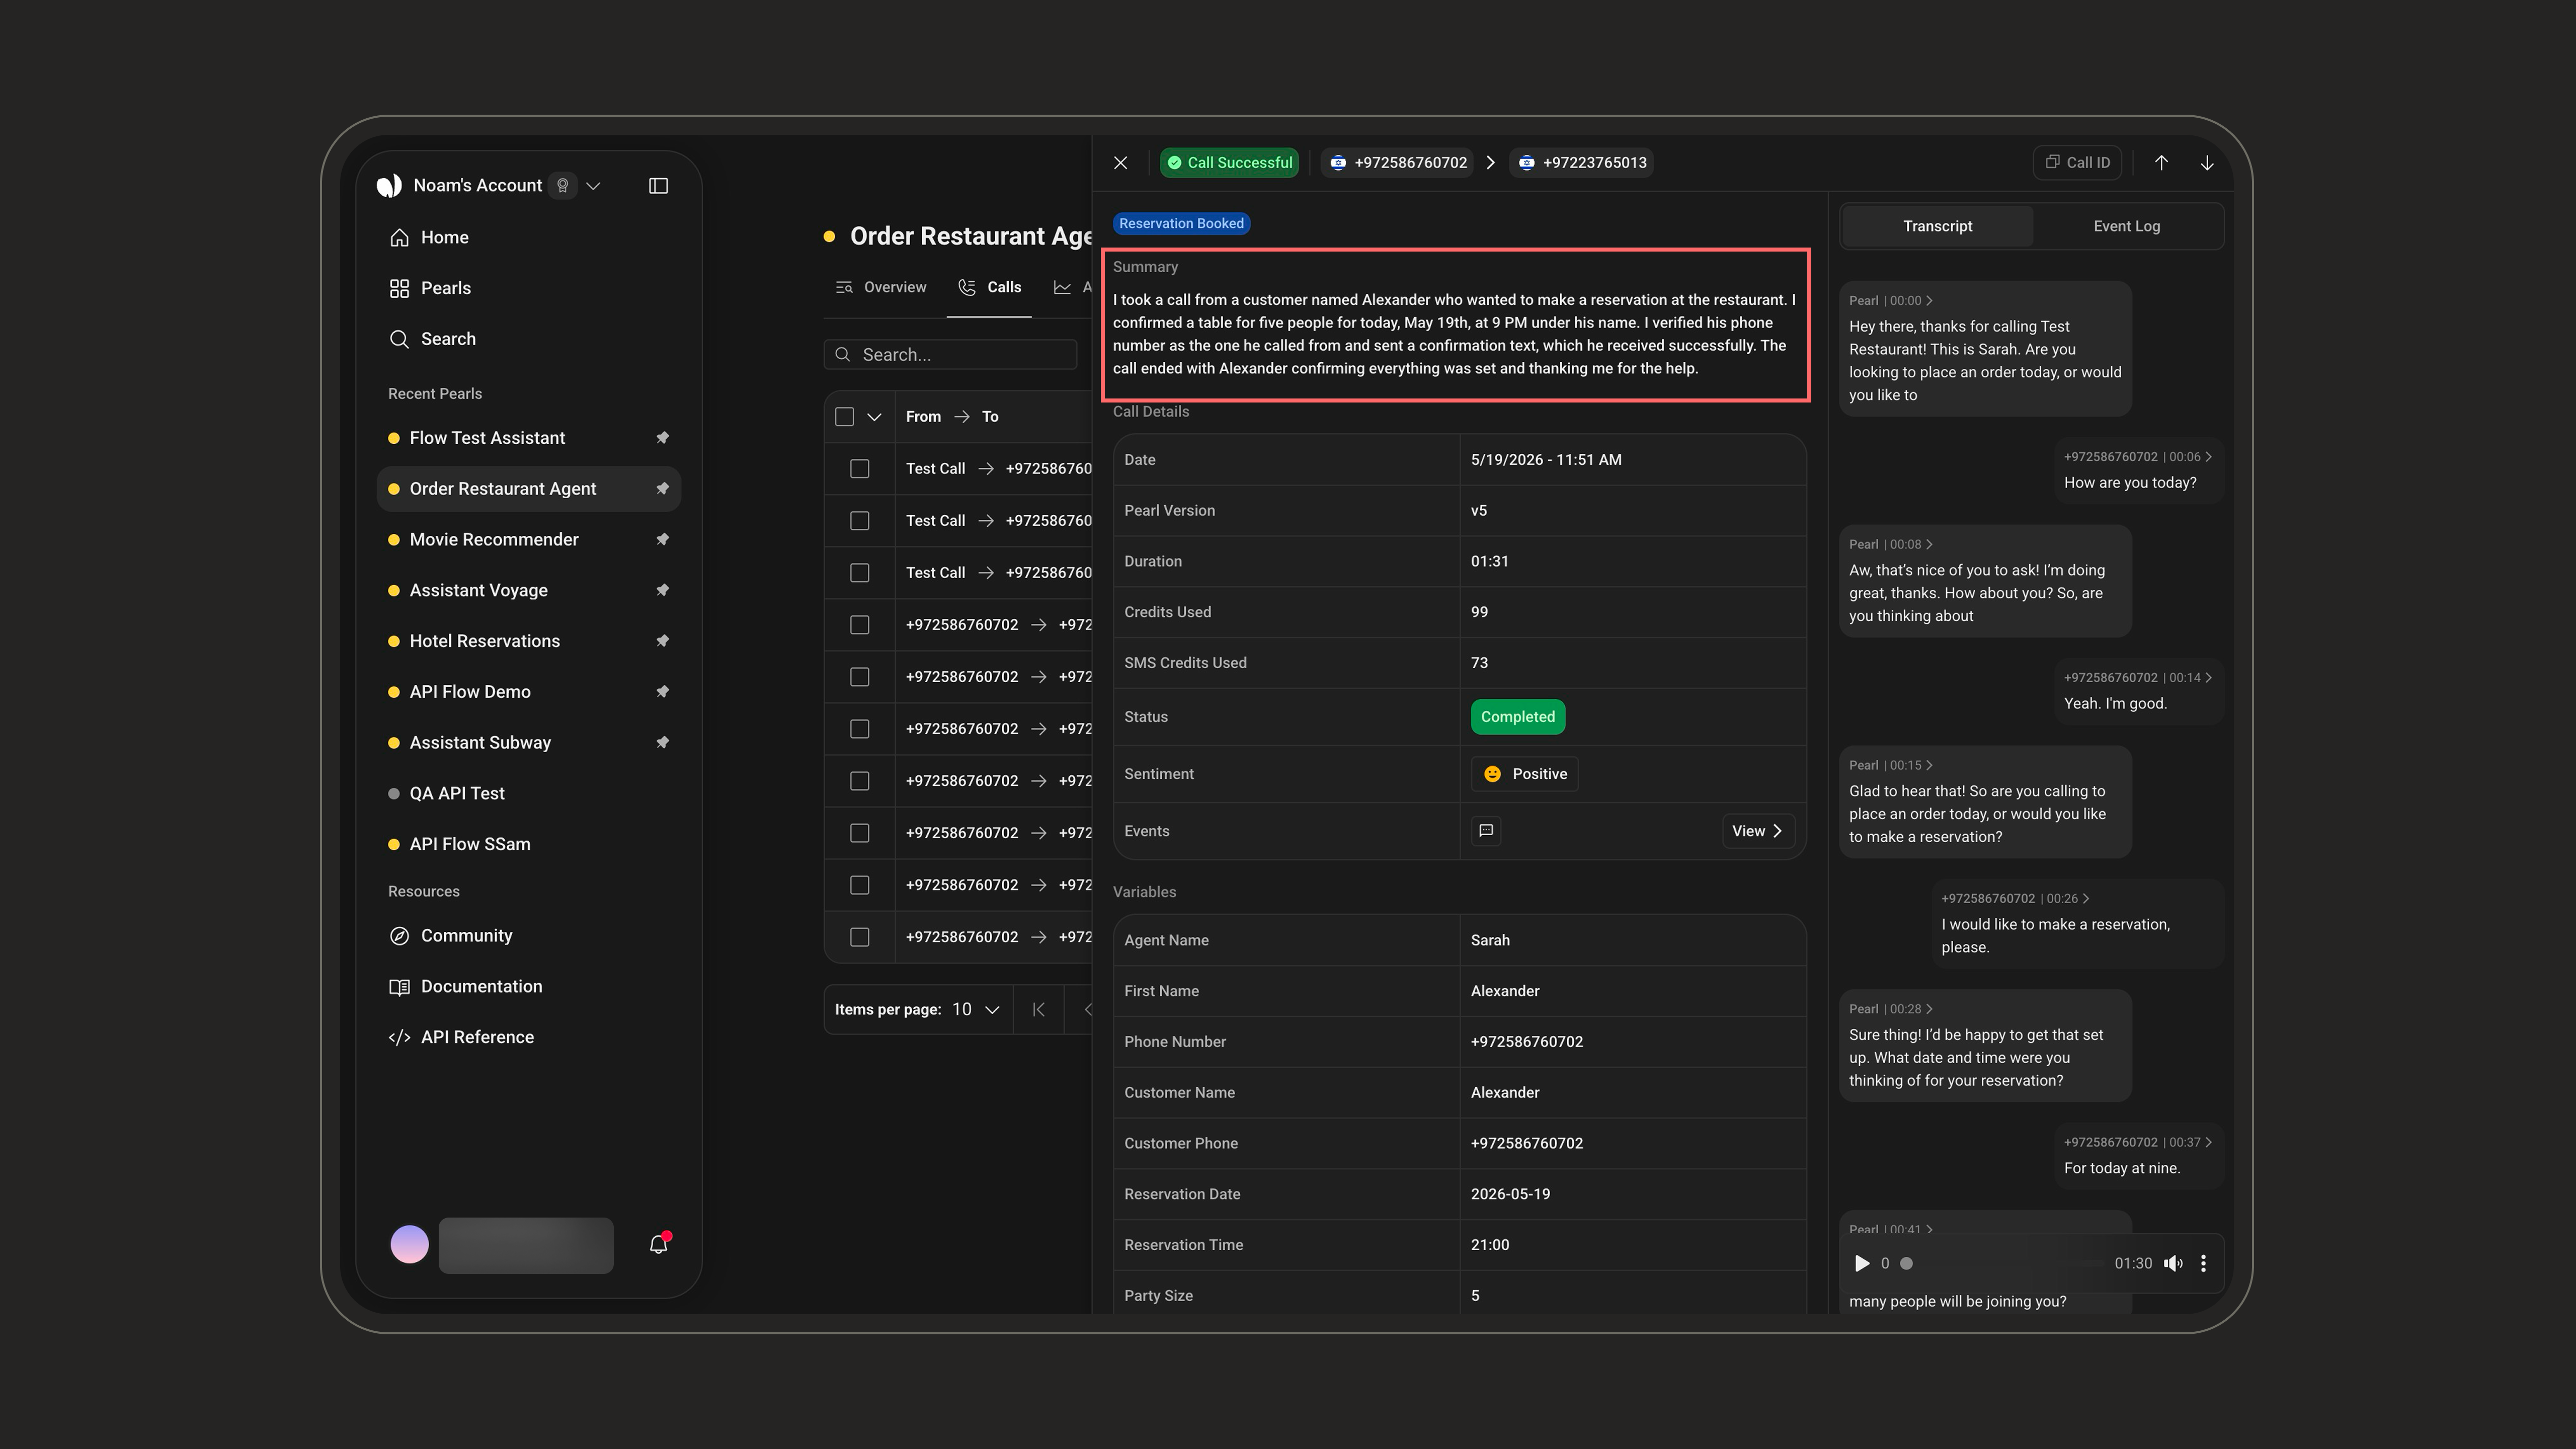This screenshot has height=1449, width=2576.
Task: Open the API Flow SSam pearl
Action: tap(529, 844)
